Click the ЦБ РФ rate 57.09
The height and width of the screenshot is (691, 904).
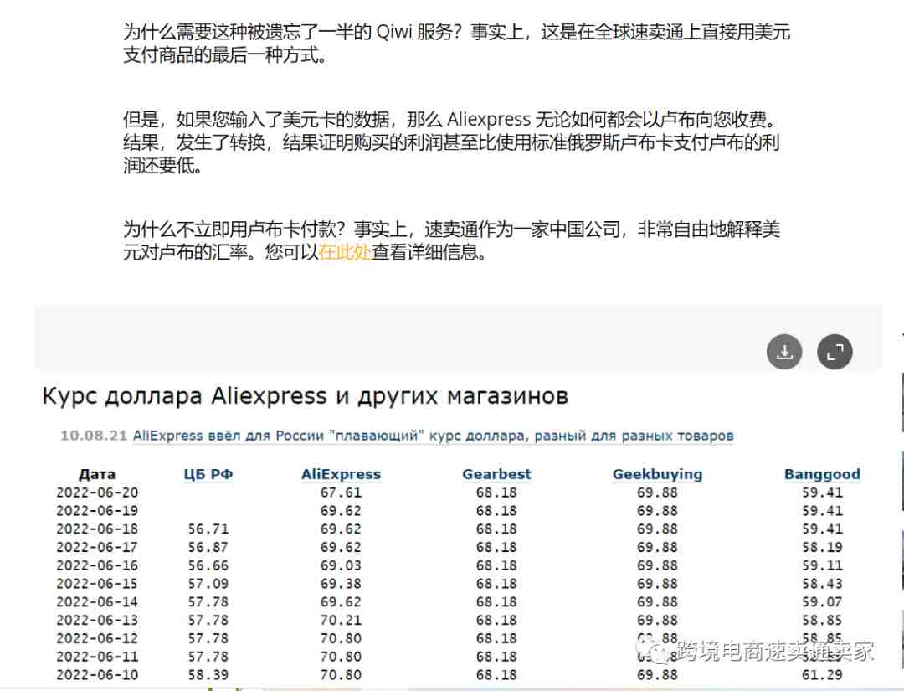[208, 584]
